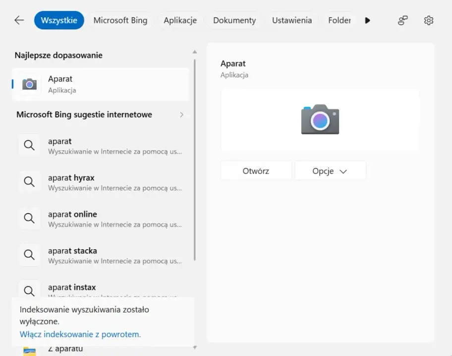Click the 'Z aparatu' folder result
The height and width of the screenshot is (356, 452).
click(101, 351)
